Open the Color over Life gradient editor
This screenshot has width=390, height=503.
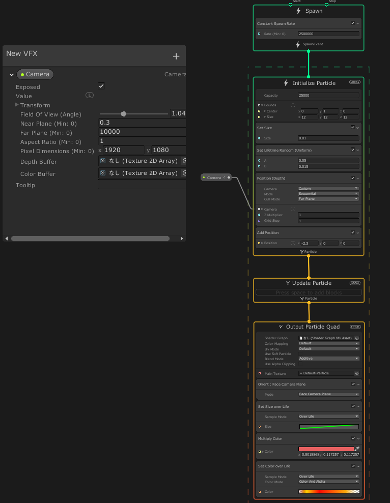pyautogui.click(x=329, y=491)
